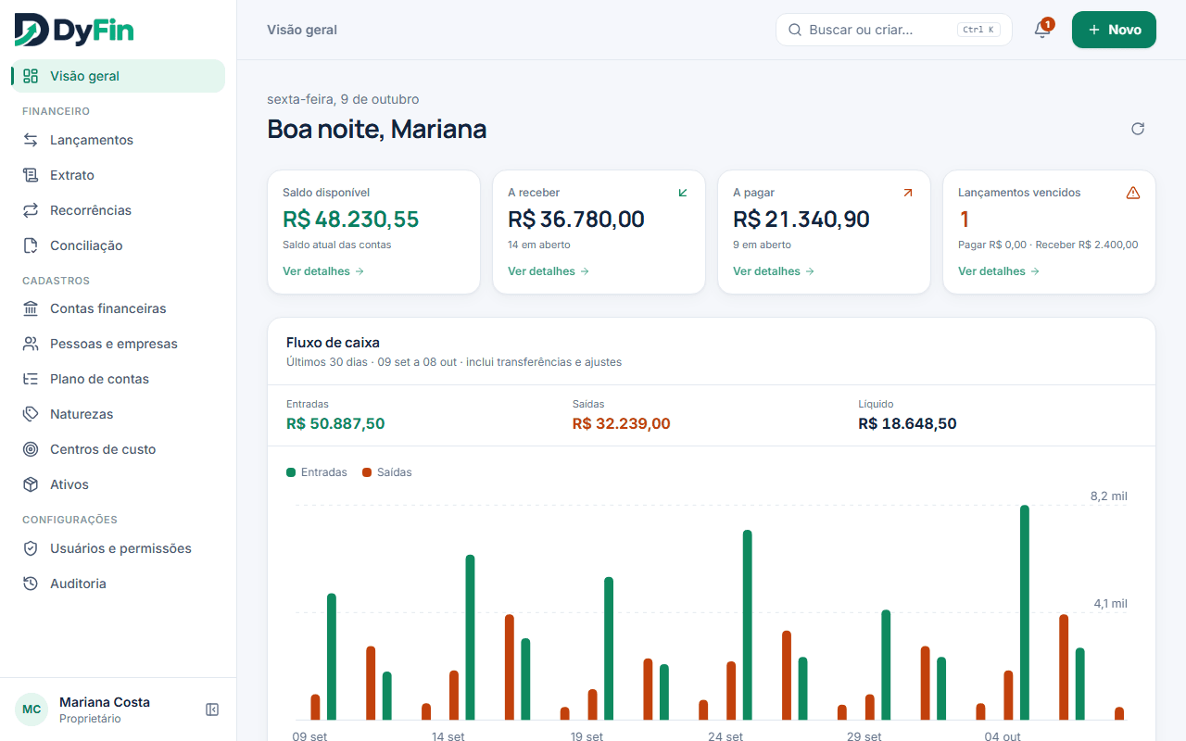
Task: Click the Conciliação document icon
Action: (x=31, y=245)
